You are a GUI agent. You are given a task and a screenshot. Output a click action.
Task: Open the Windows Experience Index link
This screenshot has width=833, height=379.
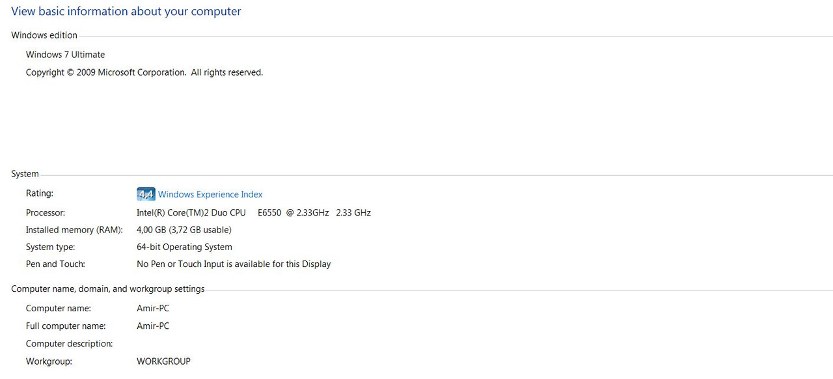(x=210, y=194)
